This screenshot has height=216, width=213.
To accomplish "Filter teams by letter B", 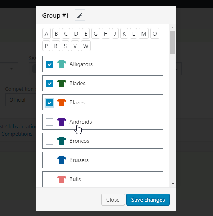I will coord(56,34).
